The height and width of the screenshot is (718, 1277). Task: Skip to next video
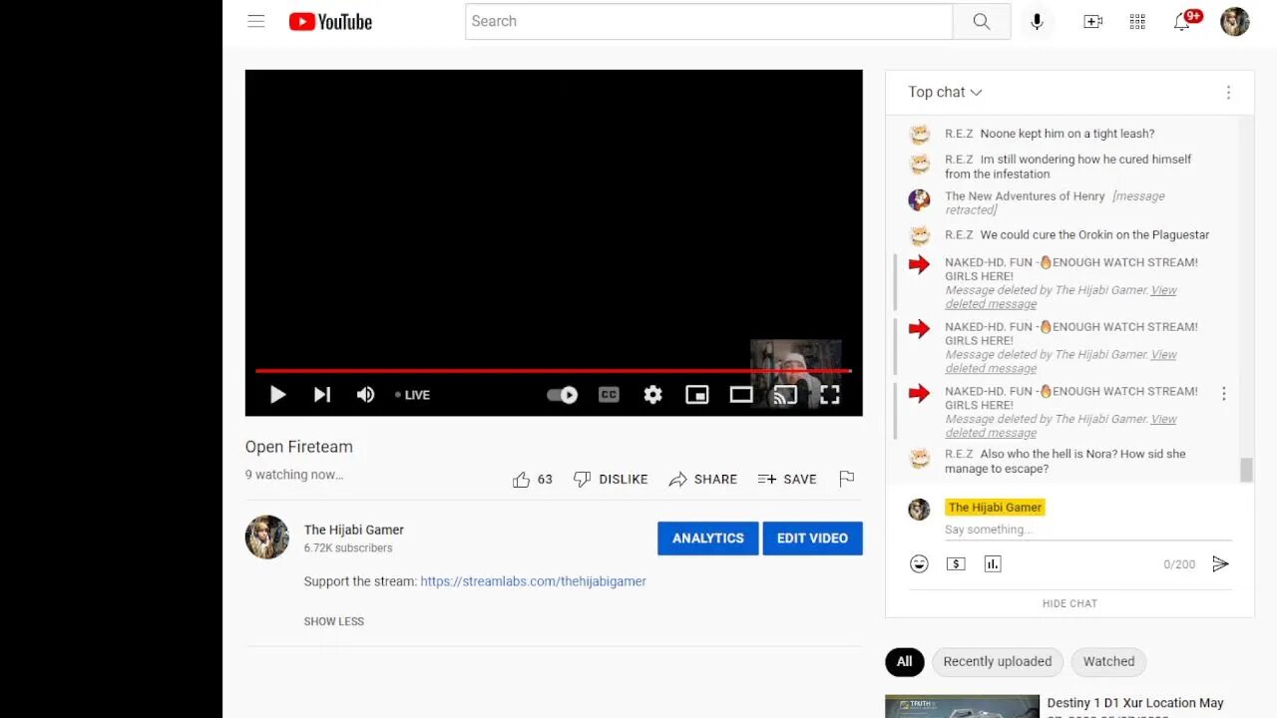click(x=321, y=395)
